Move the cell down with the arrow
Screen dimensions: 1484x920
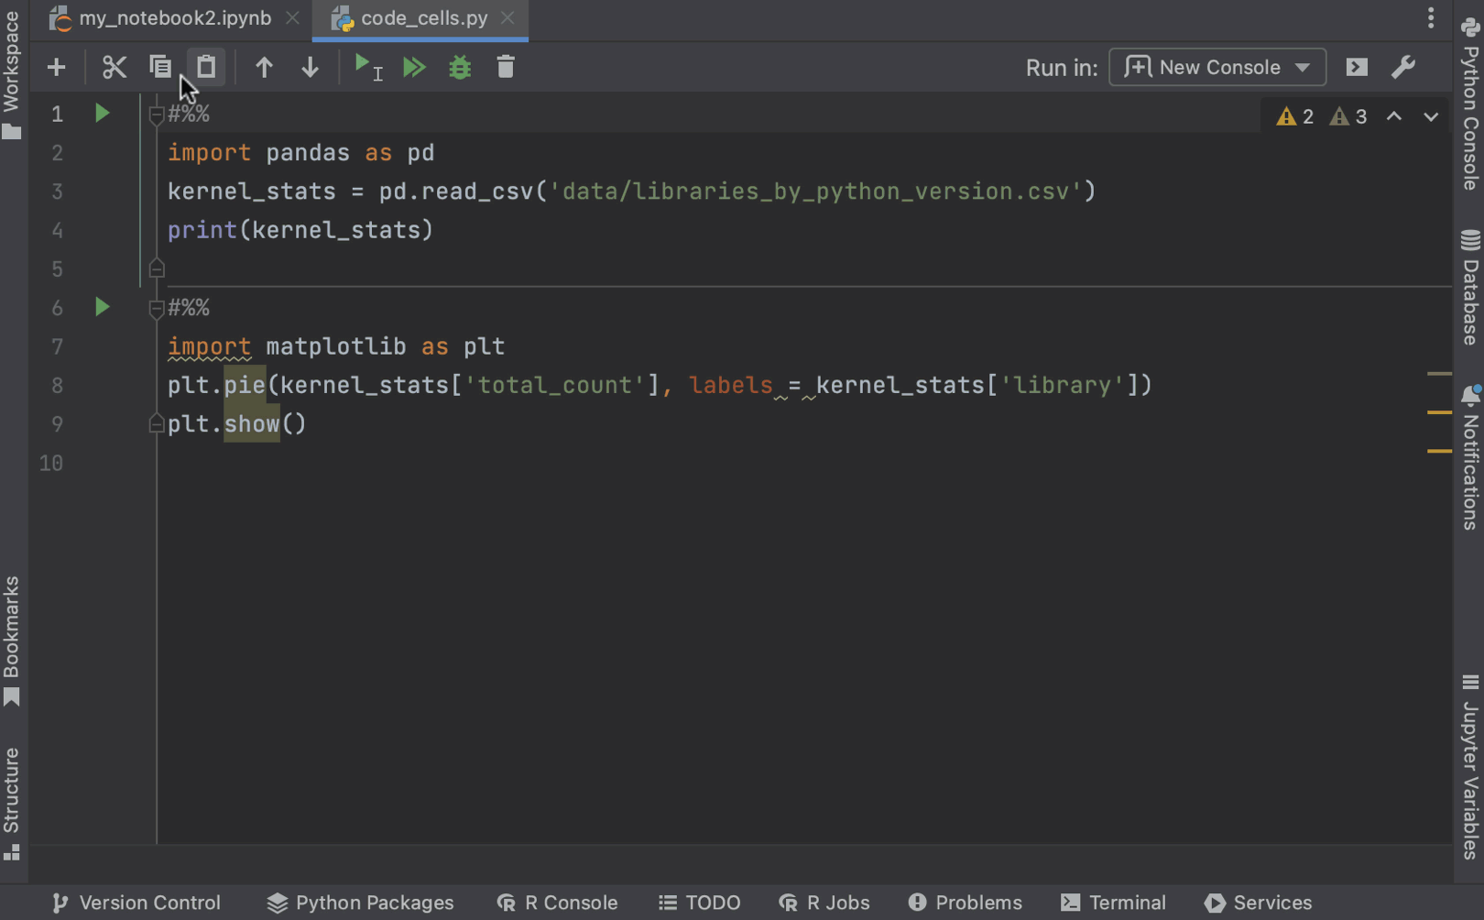pos(310,68)
